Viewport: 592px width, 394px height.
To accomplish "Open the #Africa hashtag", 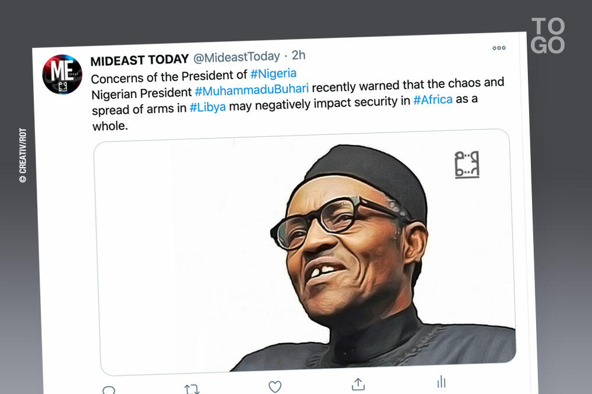I will click(433, 99).
